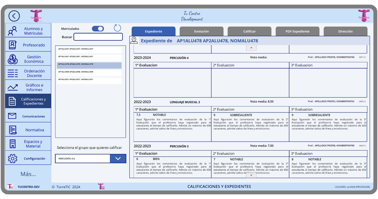Open the Comunicaciones section
378x199 pixels.
[x=28, y=116]
